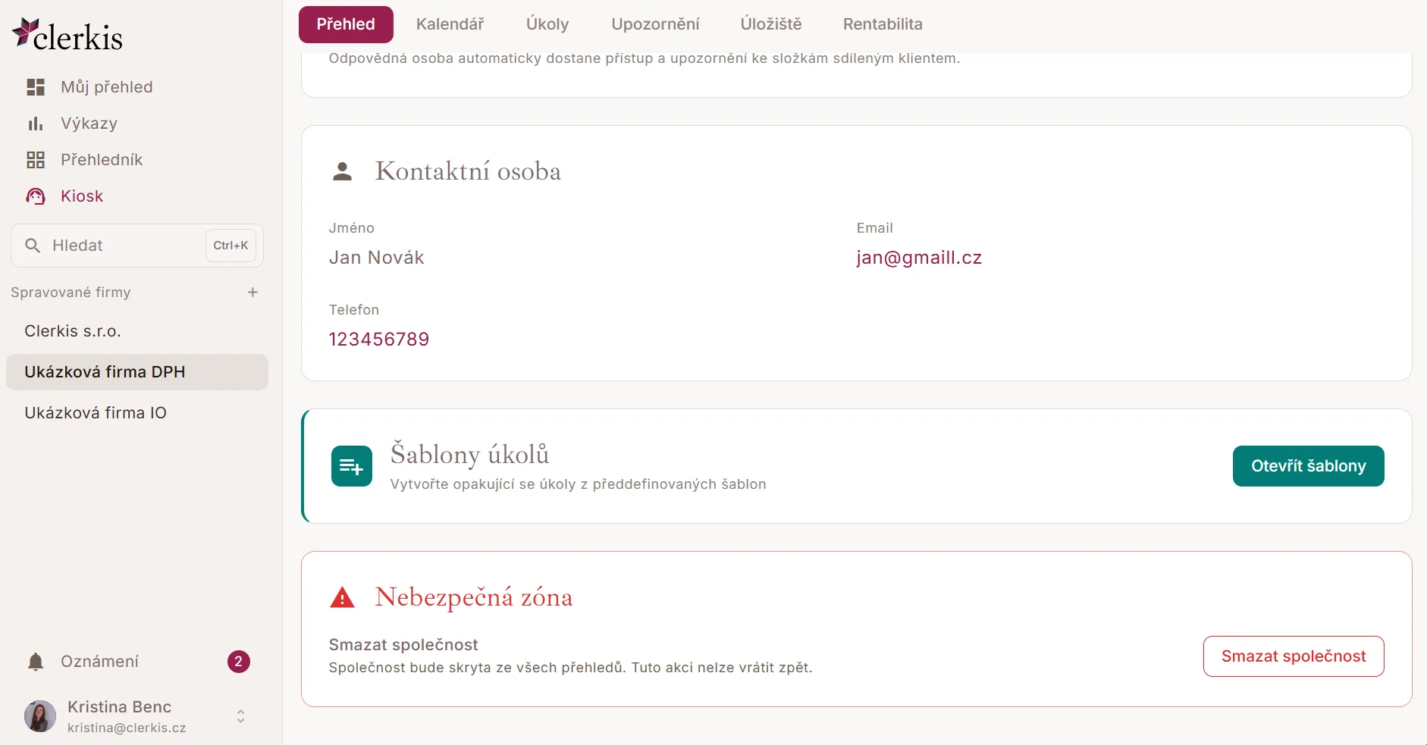Switch to the Úložiště tab
The height and width of the screenshot is (745, 1427).
pyautogui.click(x=771, y=24)
